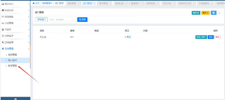Open the 更多 dropdown button

tap(205, 13)
